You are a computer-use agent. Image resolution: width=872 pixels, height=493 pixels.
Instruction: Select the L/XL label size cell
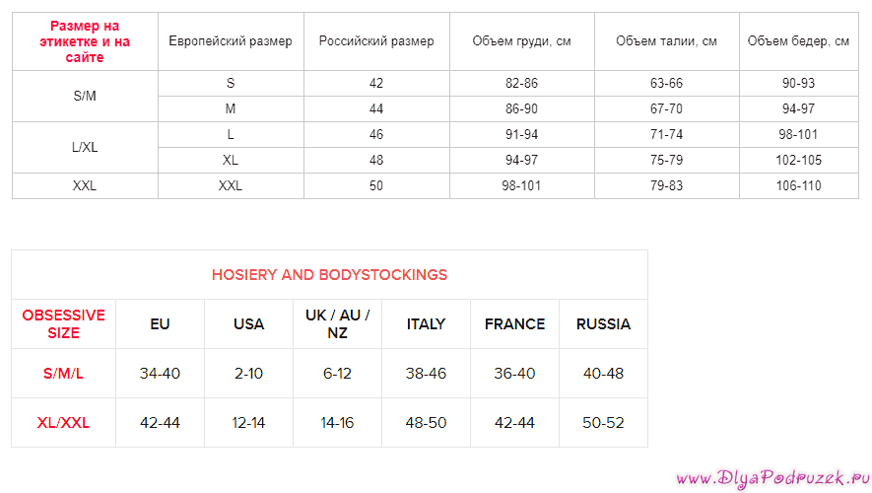tap(85, 148)
